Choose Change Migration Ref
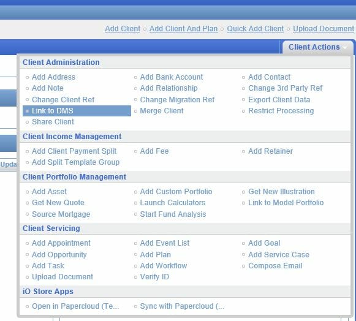The width and height of the screenshot is (356, 321). coord(177,100)
